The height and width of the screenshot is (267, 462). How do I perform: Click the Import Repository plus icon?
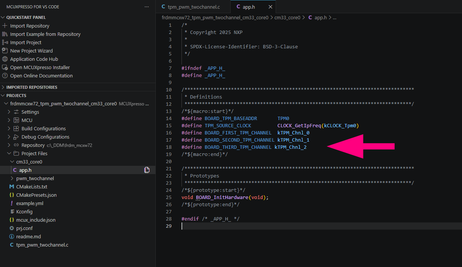click(x=5, y=26)
